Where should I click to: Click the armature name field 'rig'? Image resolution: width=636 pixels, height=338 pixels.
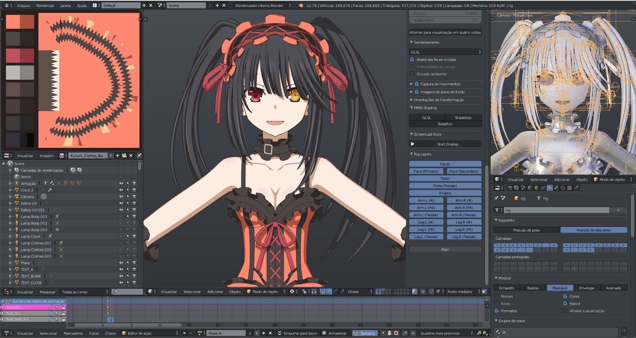pyautogui.click(x=556, y=210)
